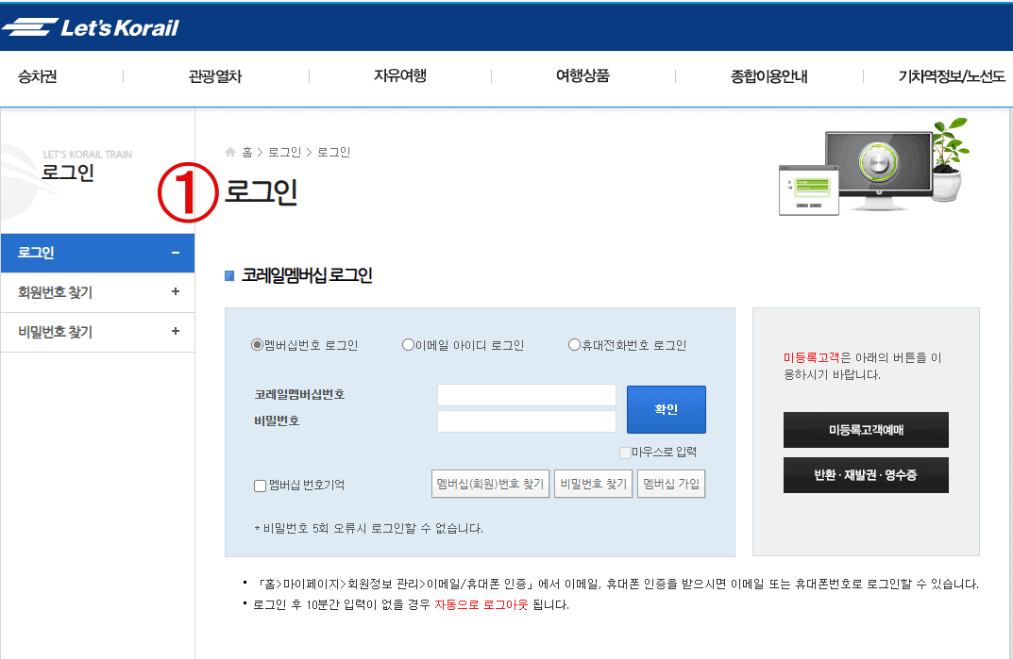The height and width of the screenshot is (659, 1013).
Task: Click 비밀번호 찾기 button in login form
Action: [593, 484]
